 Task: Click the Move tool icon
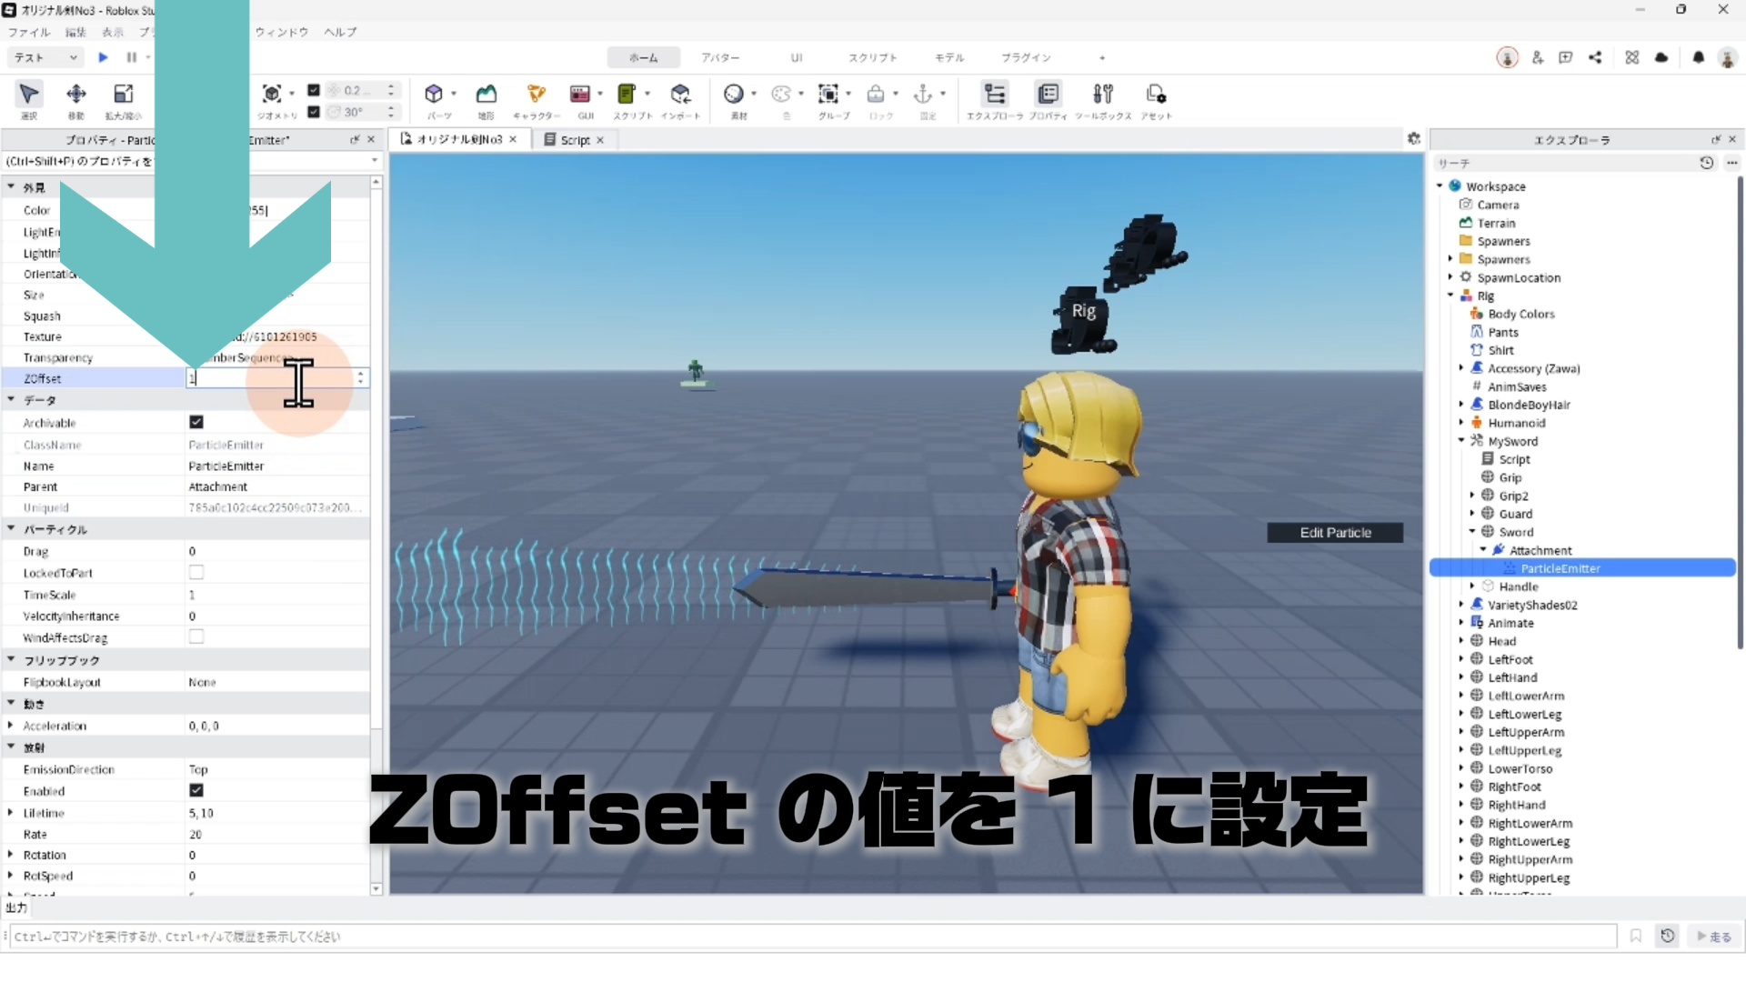(76, 94)
